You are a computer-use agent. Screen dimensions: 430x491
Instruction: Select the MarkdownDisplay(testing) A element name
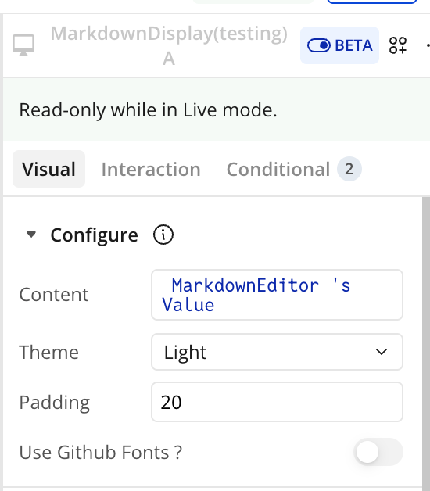(x=169, y=45)
